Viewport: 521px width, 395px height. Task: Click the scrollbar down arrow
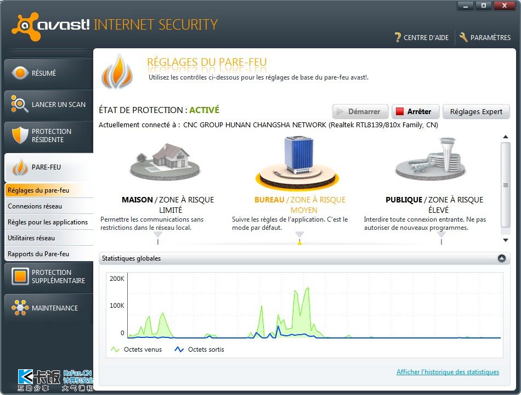(506, 240)
